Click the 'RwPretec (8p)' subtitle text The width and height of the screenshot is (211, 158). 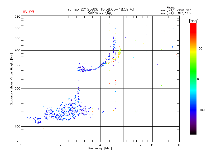pos(100,13)
